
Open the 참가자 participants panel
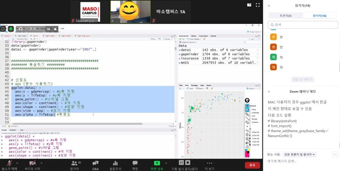[x=75, y=163]
